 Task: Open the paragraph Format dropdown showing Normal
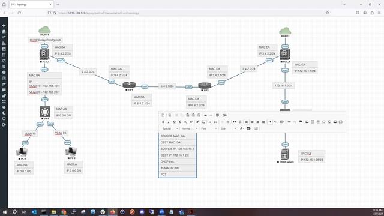(x=189, y=128)
